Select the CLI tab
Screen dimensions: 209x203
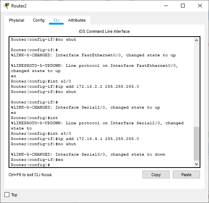pyautogui.click(x=56, y=20)
